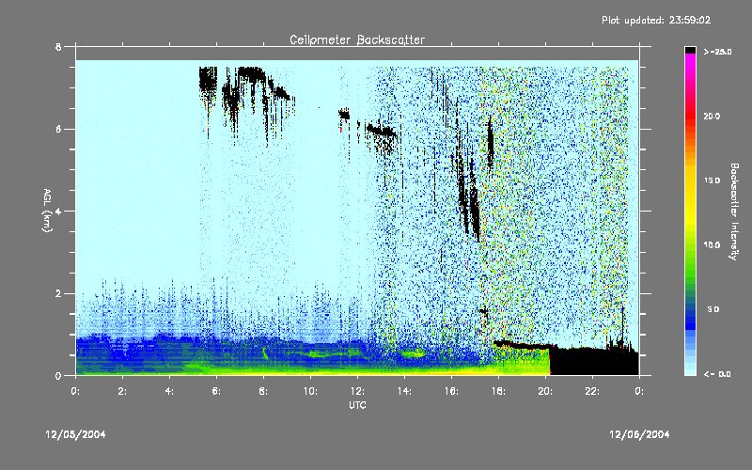Click the black cloud layer after 20:00 near ground
This screenshot has height=470, width=752.
(x=594, y=361)
